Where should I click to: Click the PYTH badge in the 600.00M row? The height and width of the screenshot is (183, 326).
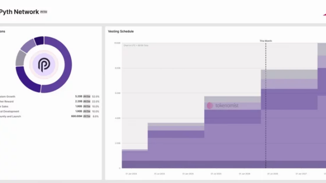(x=87, y=117)
